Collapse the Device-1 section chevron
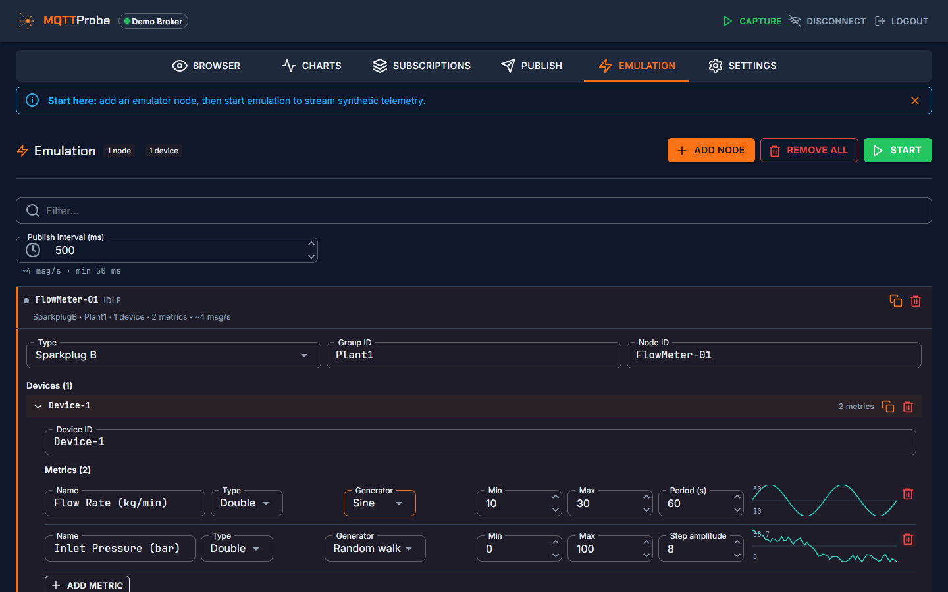 [x=38, y=406]
